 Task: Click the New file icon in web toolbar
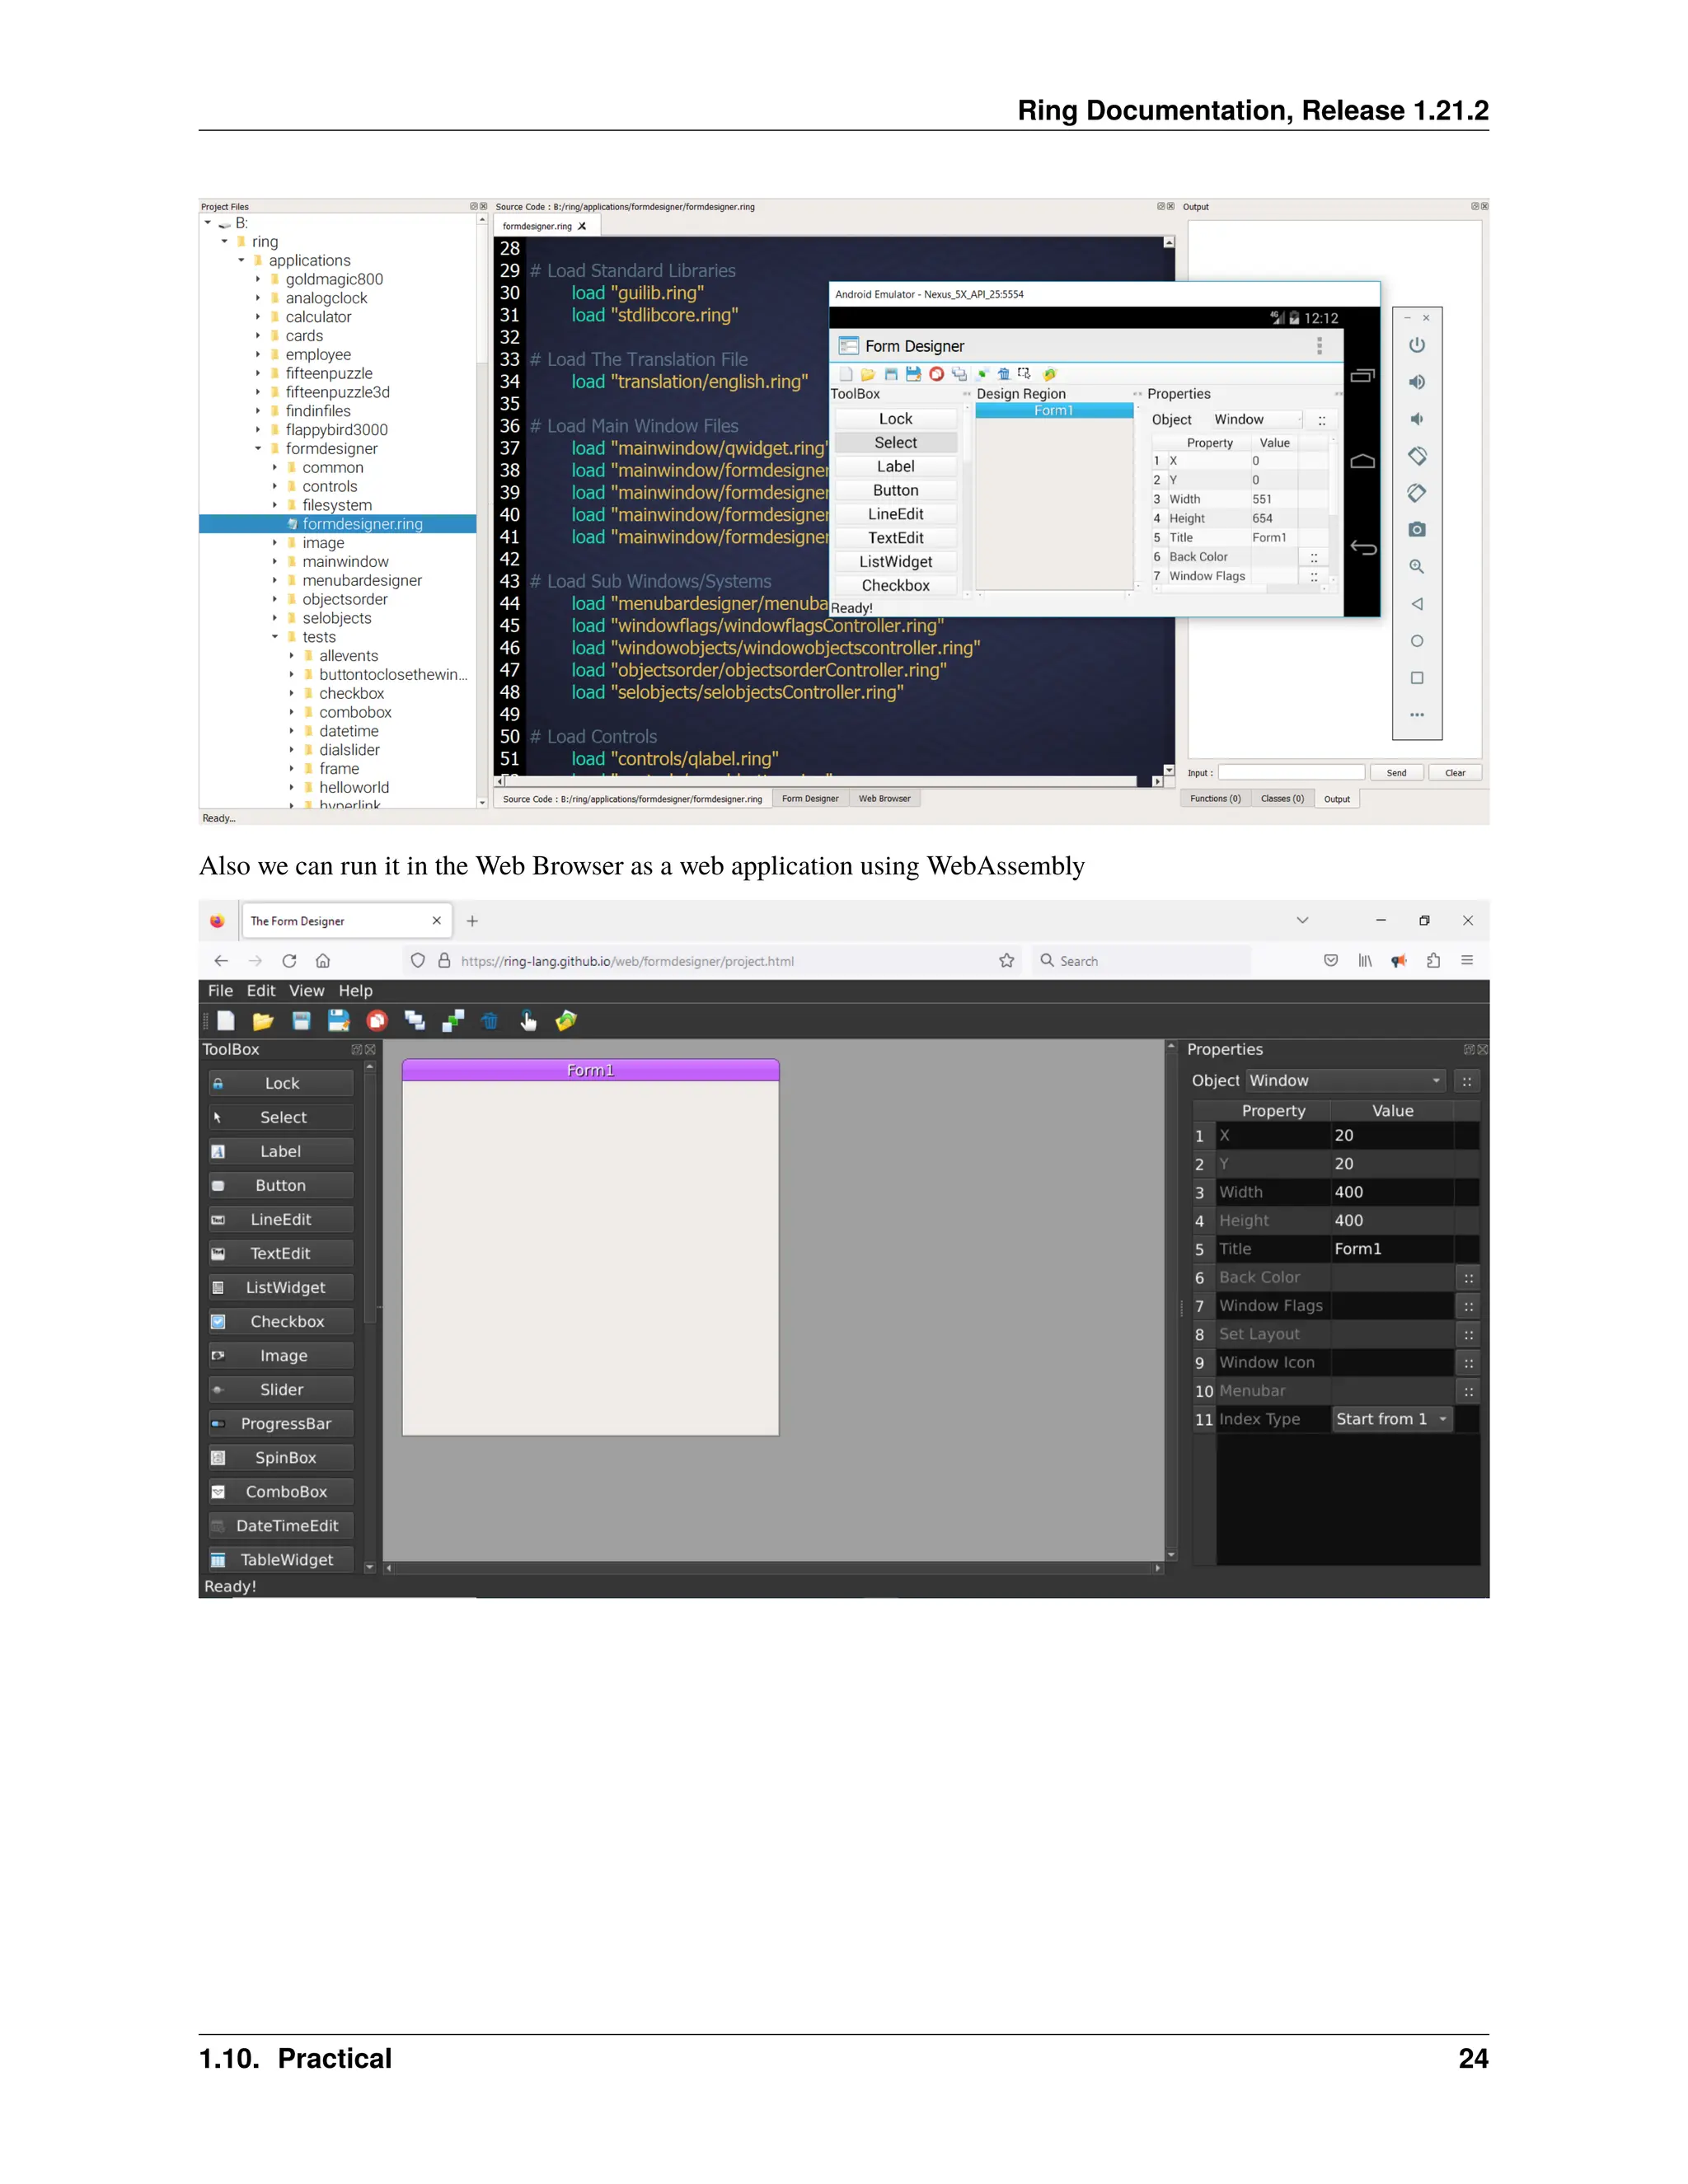(226, 1021)
